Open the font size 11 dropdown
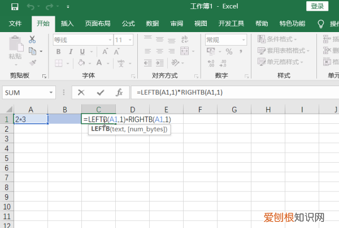 [130, 40]
